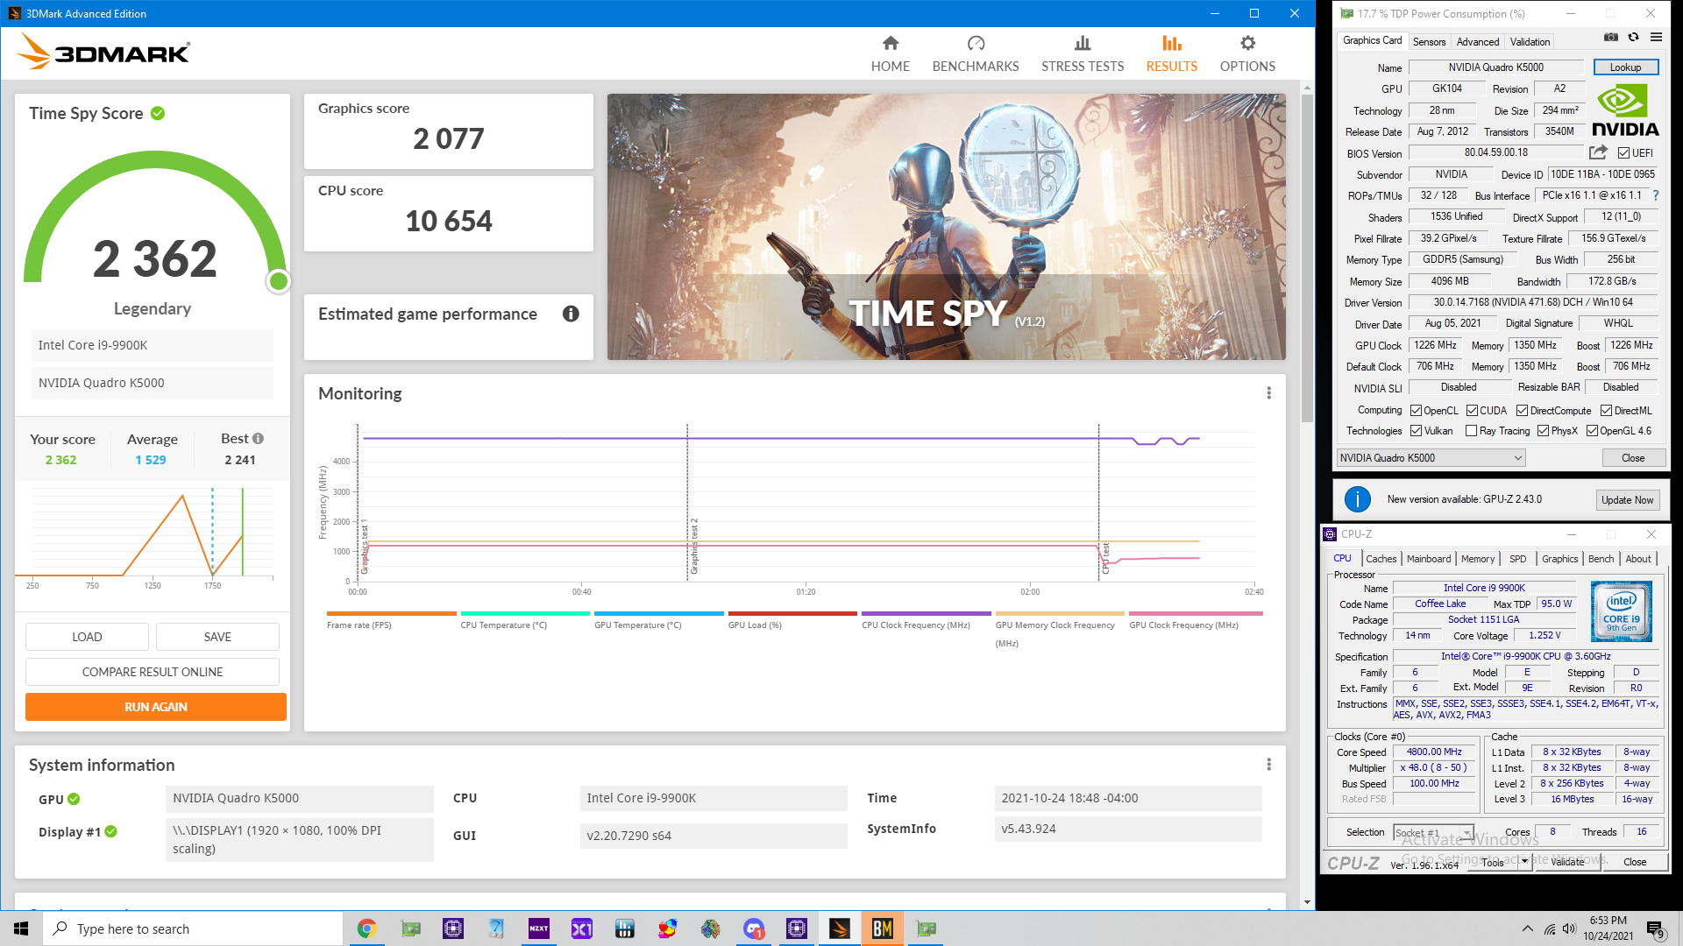
Task: Click the RESULTS bar-chart icon
Action: [x=1172, y=43]
